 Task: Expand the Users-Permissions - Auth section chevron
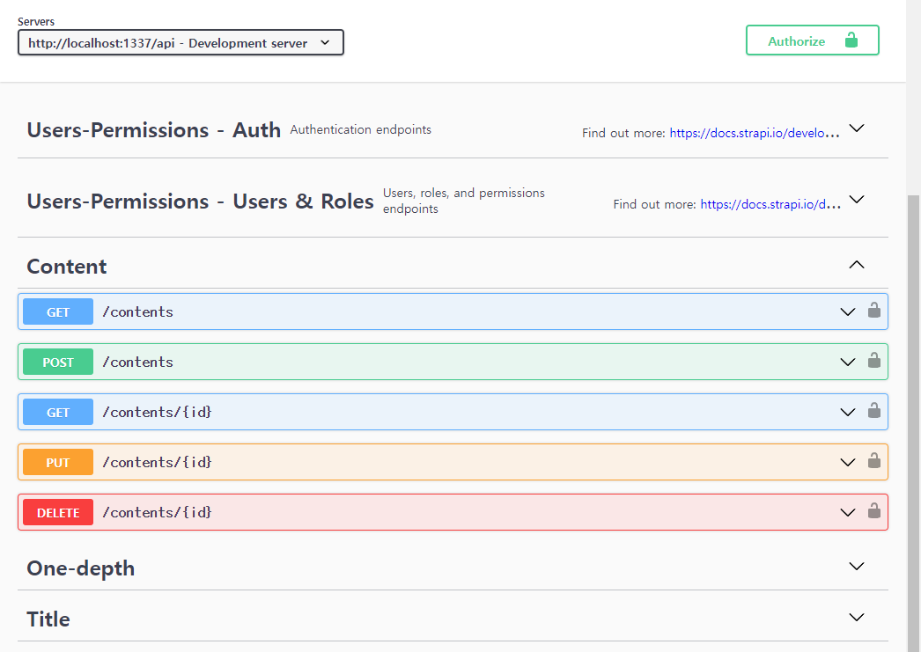[857, 128]
